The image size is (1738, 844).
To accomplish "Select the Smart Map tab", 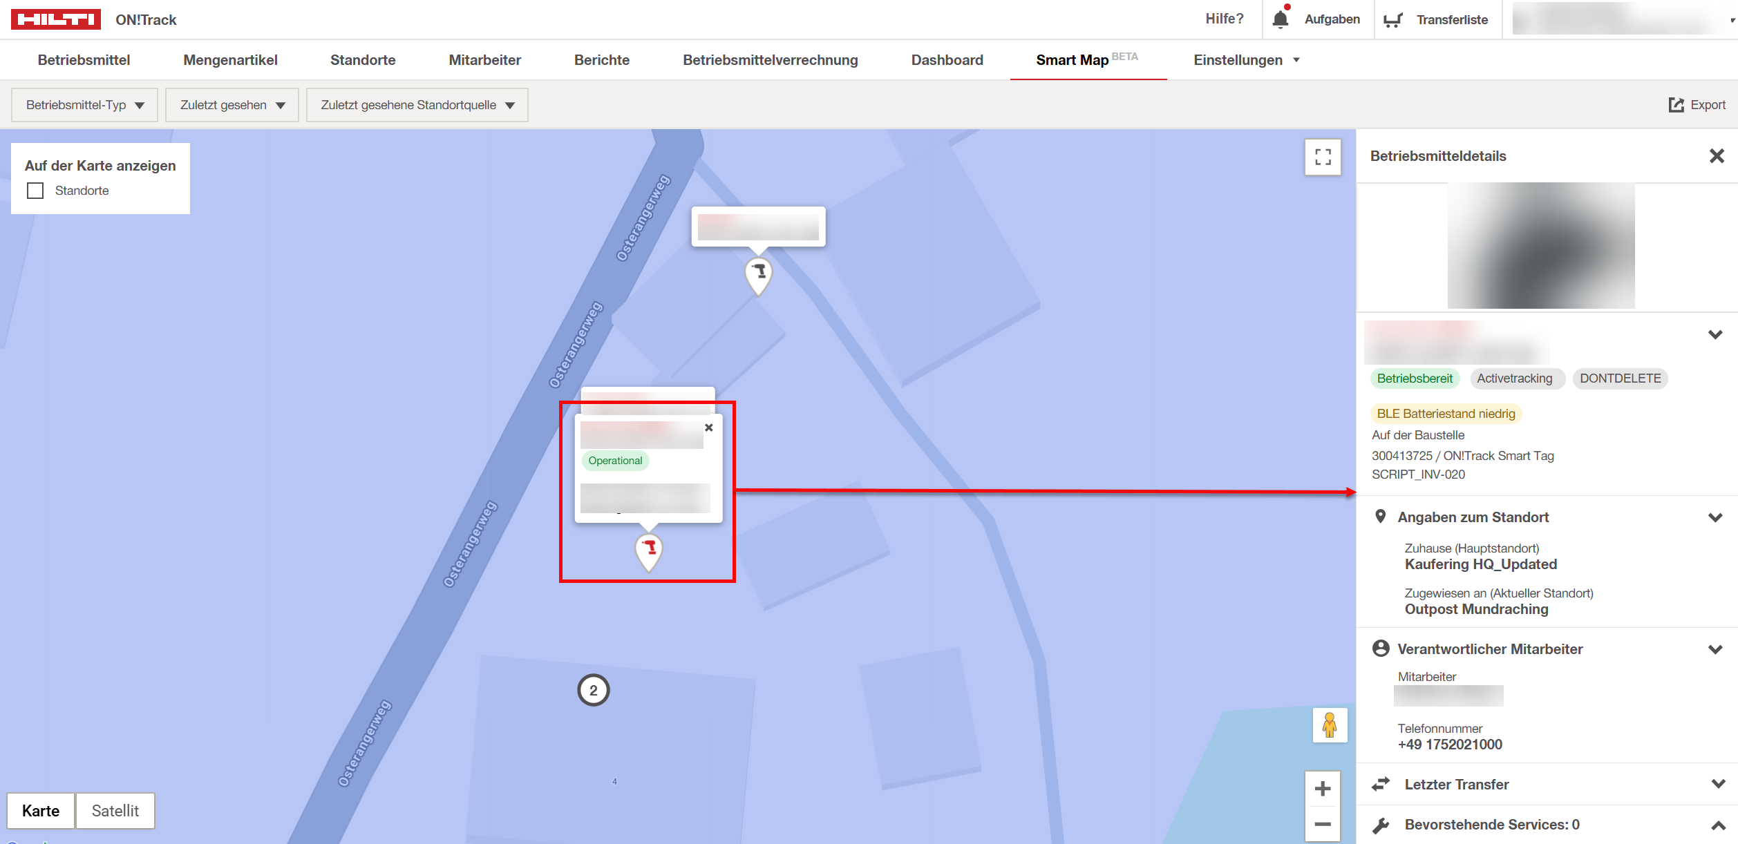I will tap(1087, 60).
